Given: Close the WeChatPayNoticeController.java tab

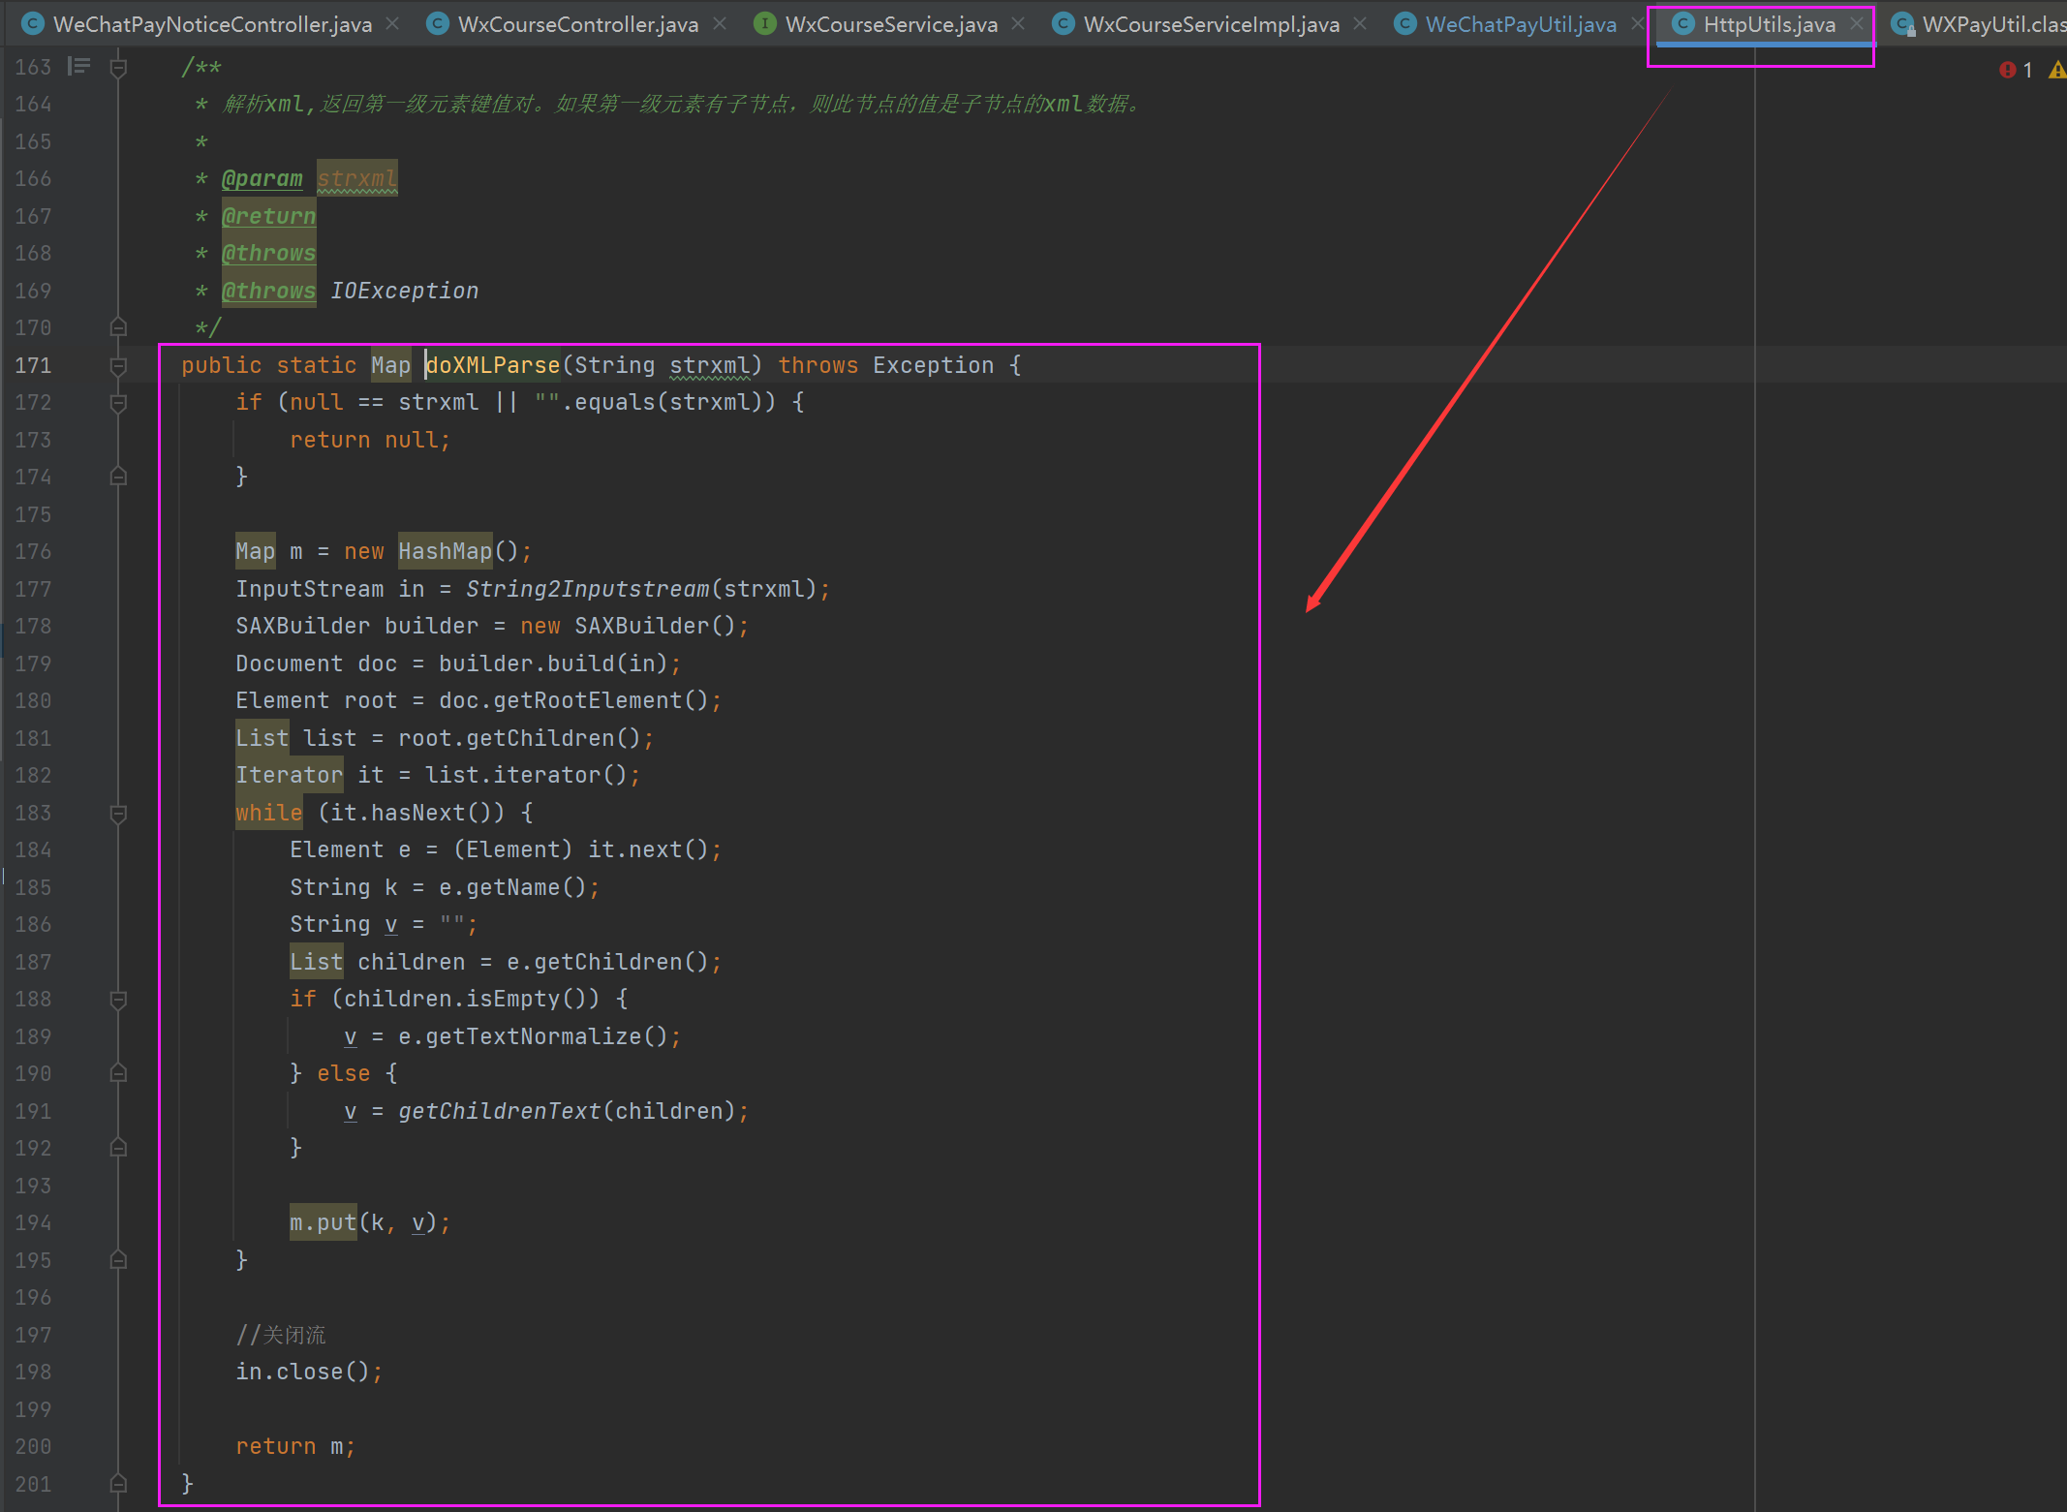Looking at the screenshot, I should coord(392,24).
